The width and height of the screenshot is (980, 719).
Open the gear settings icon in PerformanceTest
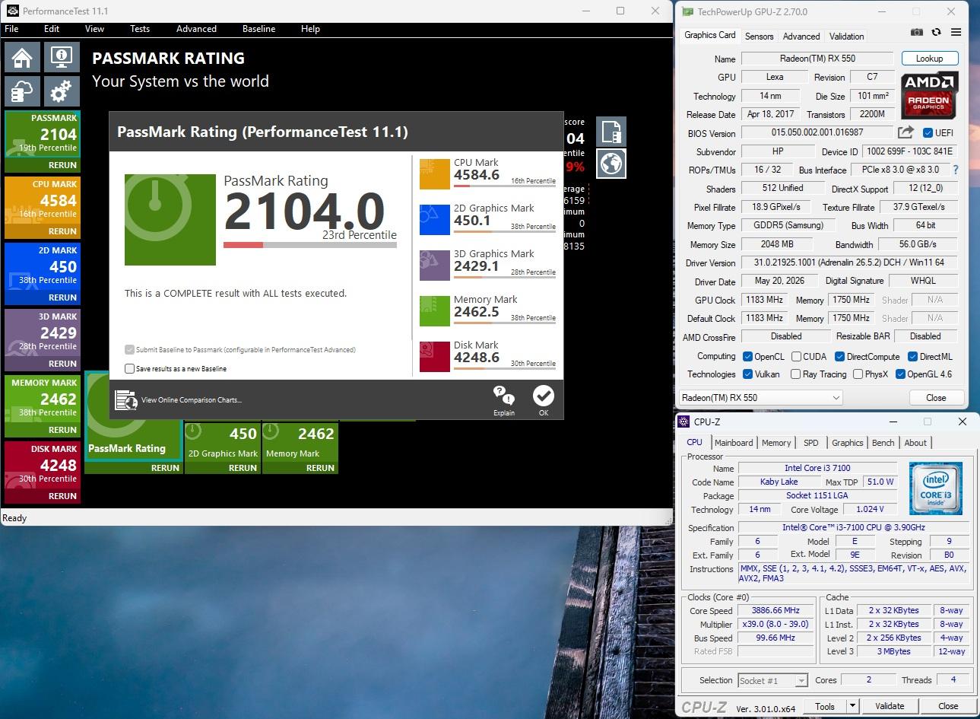tap(61, 92)
